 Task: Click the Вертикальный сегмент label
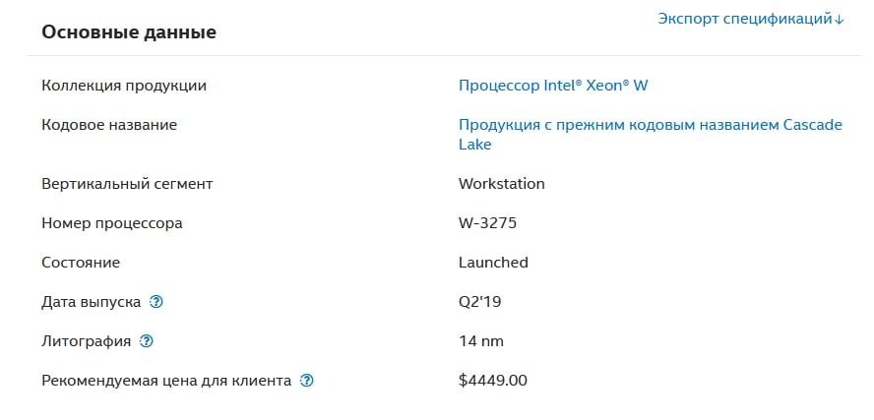[127, 184]
